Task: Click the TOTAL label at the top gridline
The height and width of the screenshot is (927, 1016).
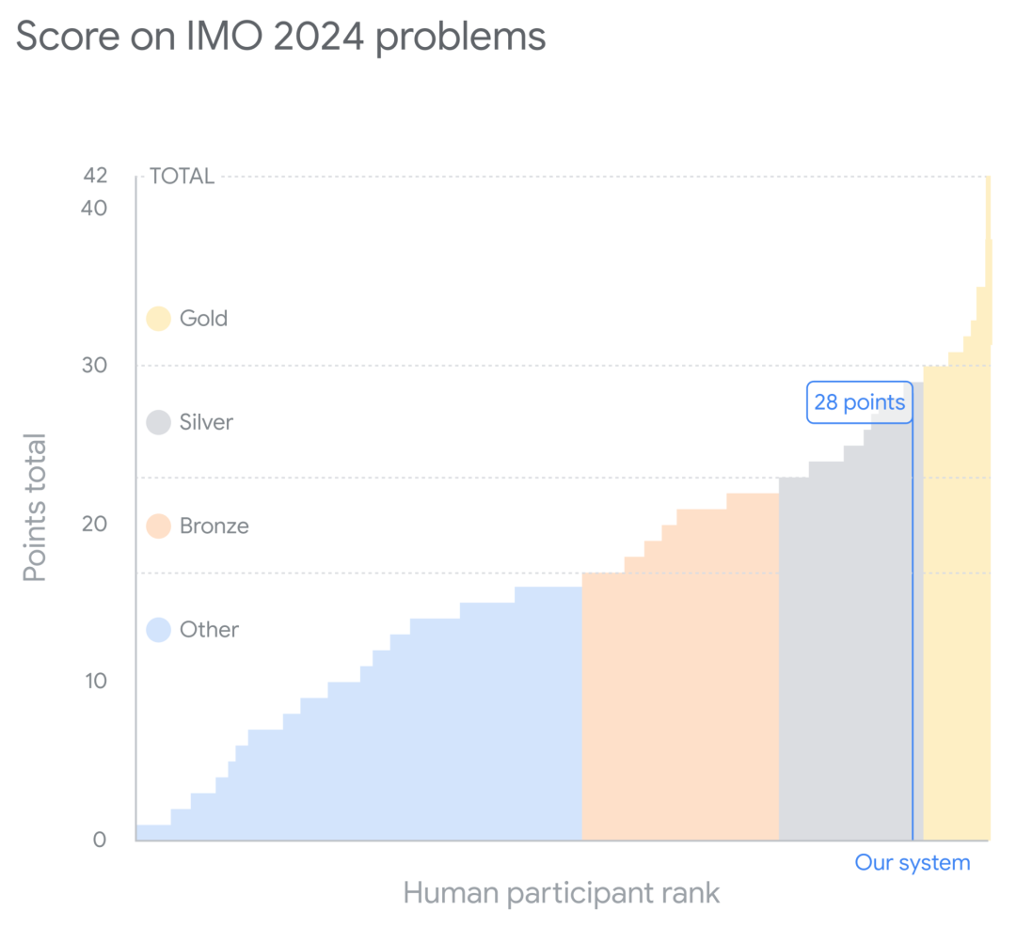Action: (x=183, y=176)
